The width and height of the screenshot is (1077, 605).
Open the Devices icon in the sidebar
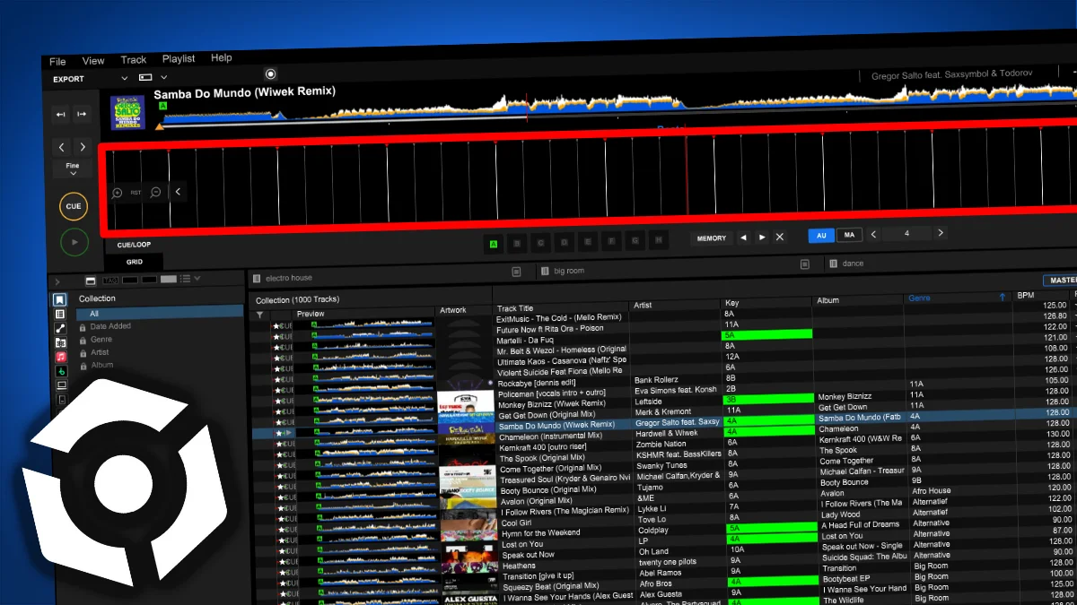62,398
